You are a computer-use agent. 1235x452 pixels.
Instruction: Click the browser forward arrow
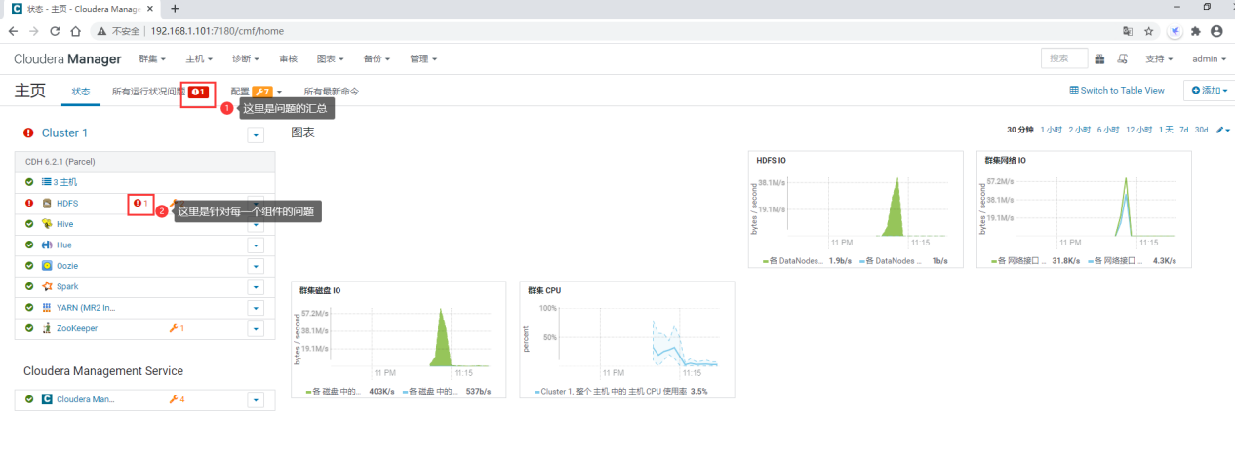coord(35,31)
